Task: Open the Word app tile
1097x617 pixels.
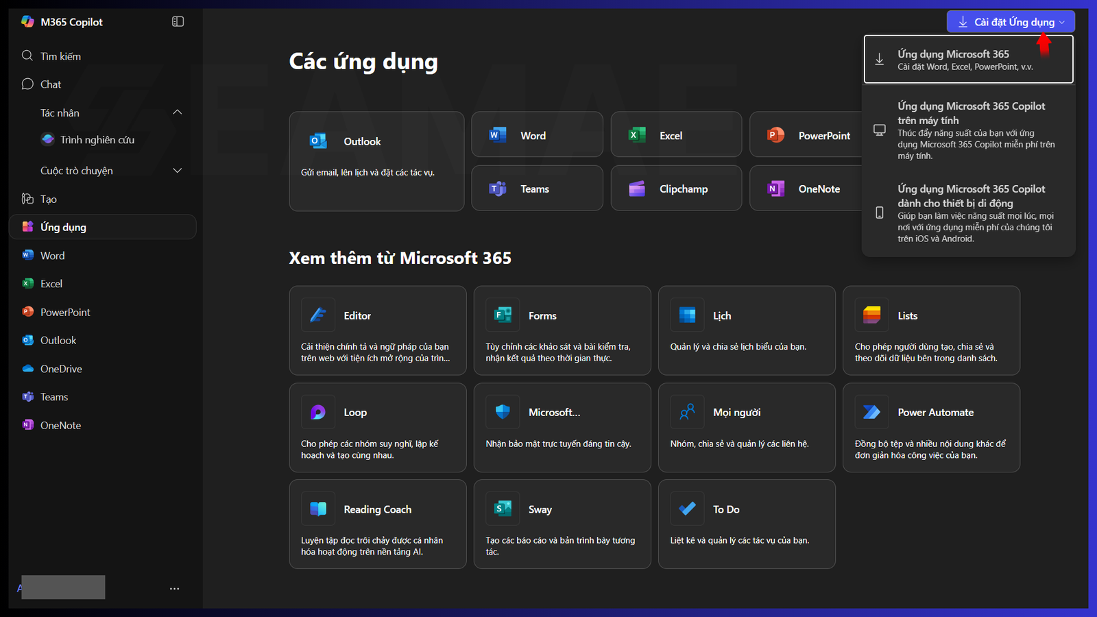Action: coord(537,135)
